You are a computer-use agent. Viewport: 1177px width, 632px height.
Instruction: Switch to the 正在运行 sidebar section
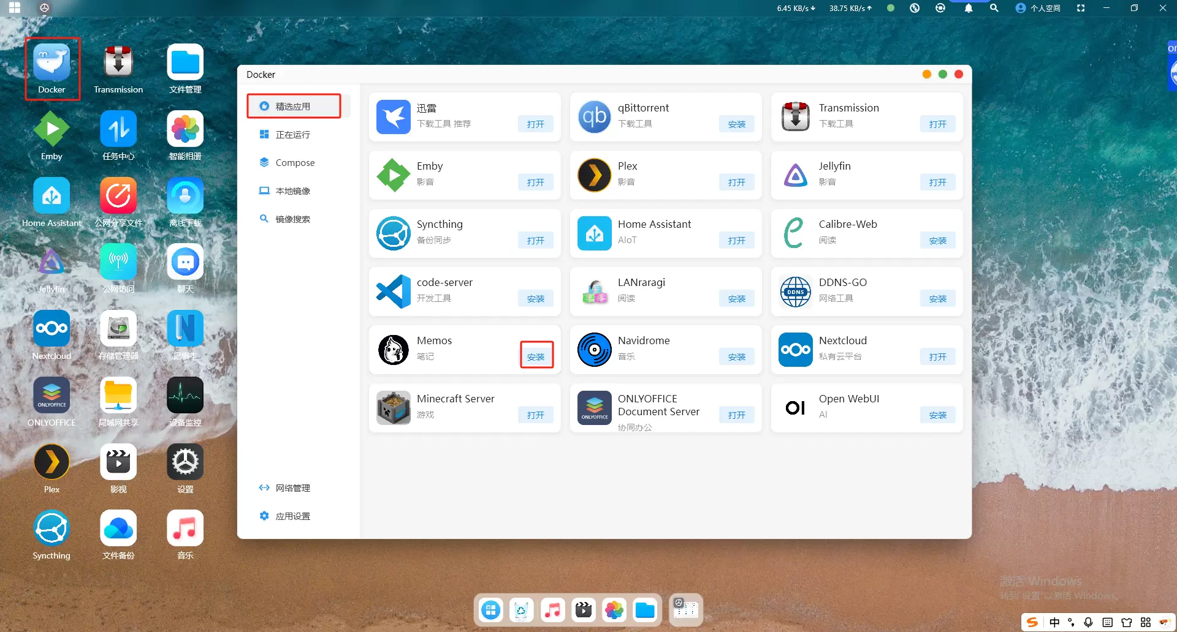[x=292, y=135]
